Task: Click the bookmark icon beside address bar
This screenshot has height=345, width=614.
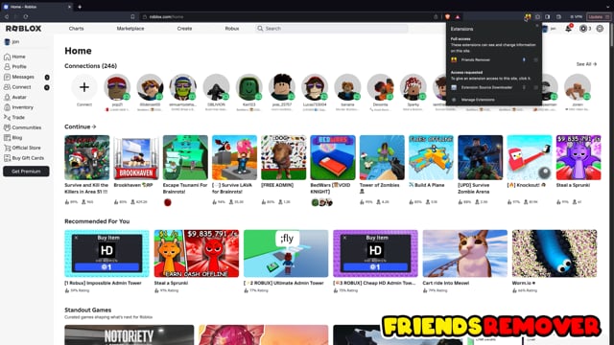Action: [132, 17]
